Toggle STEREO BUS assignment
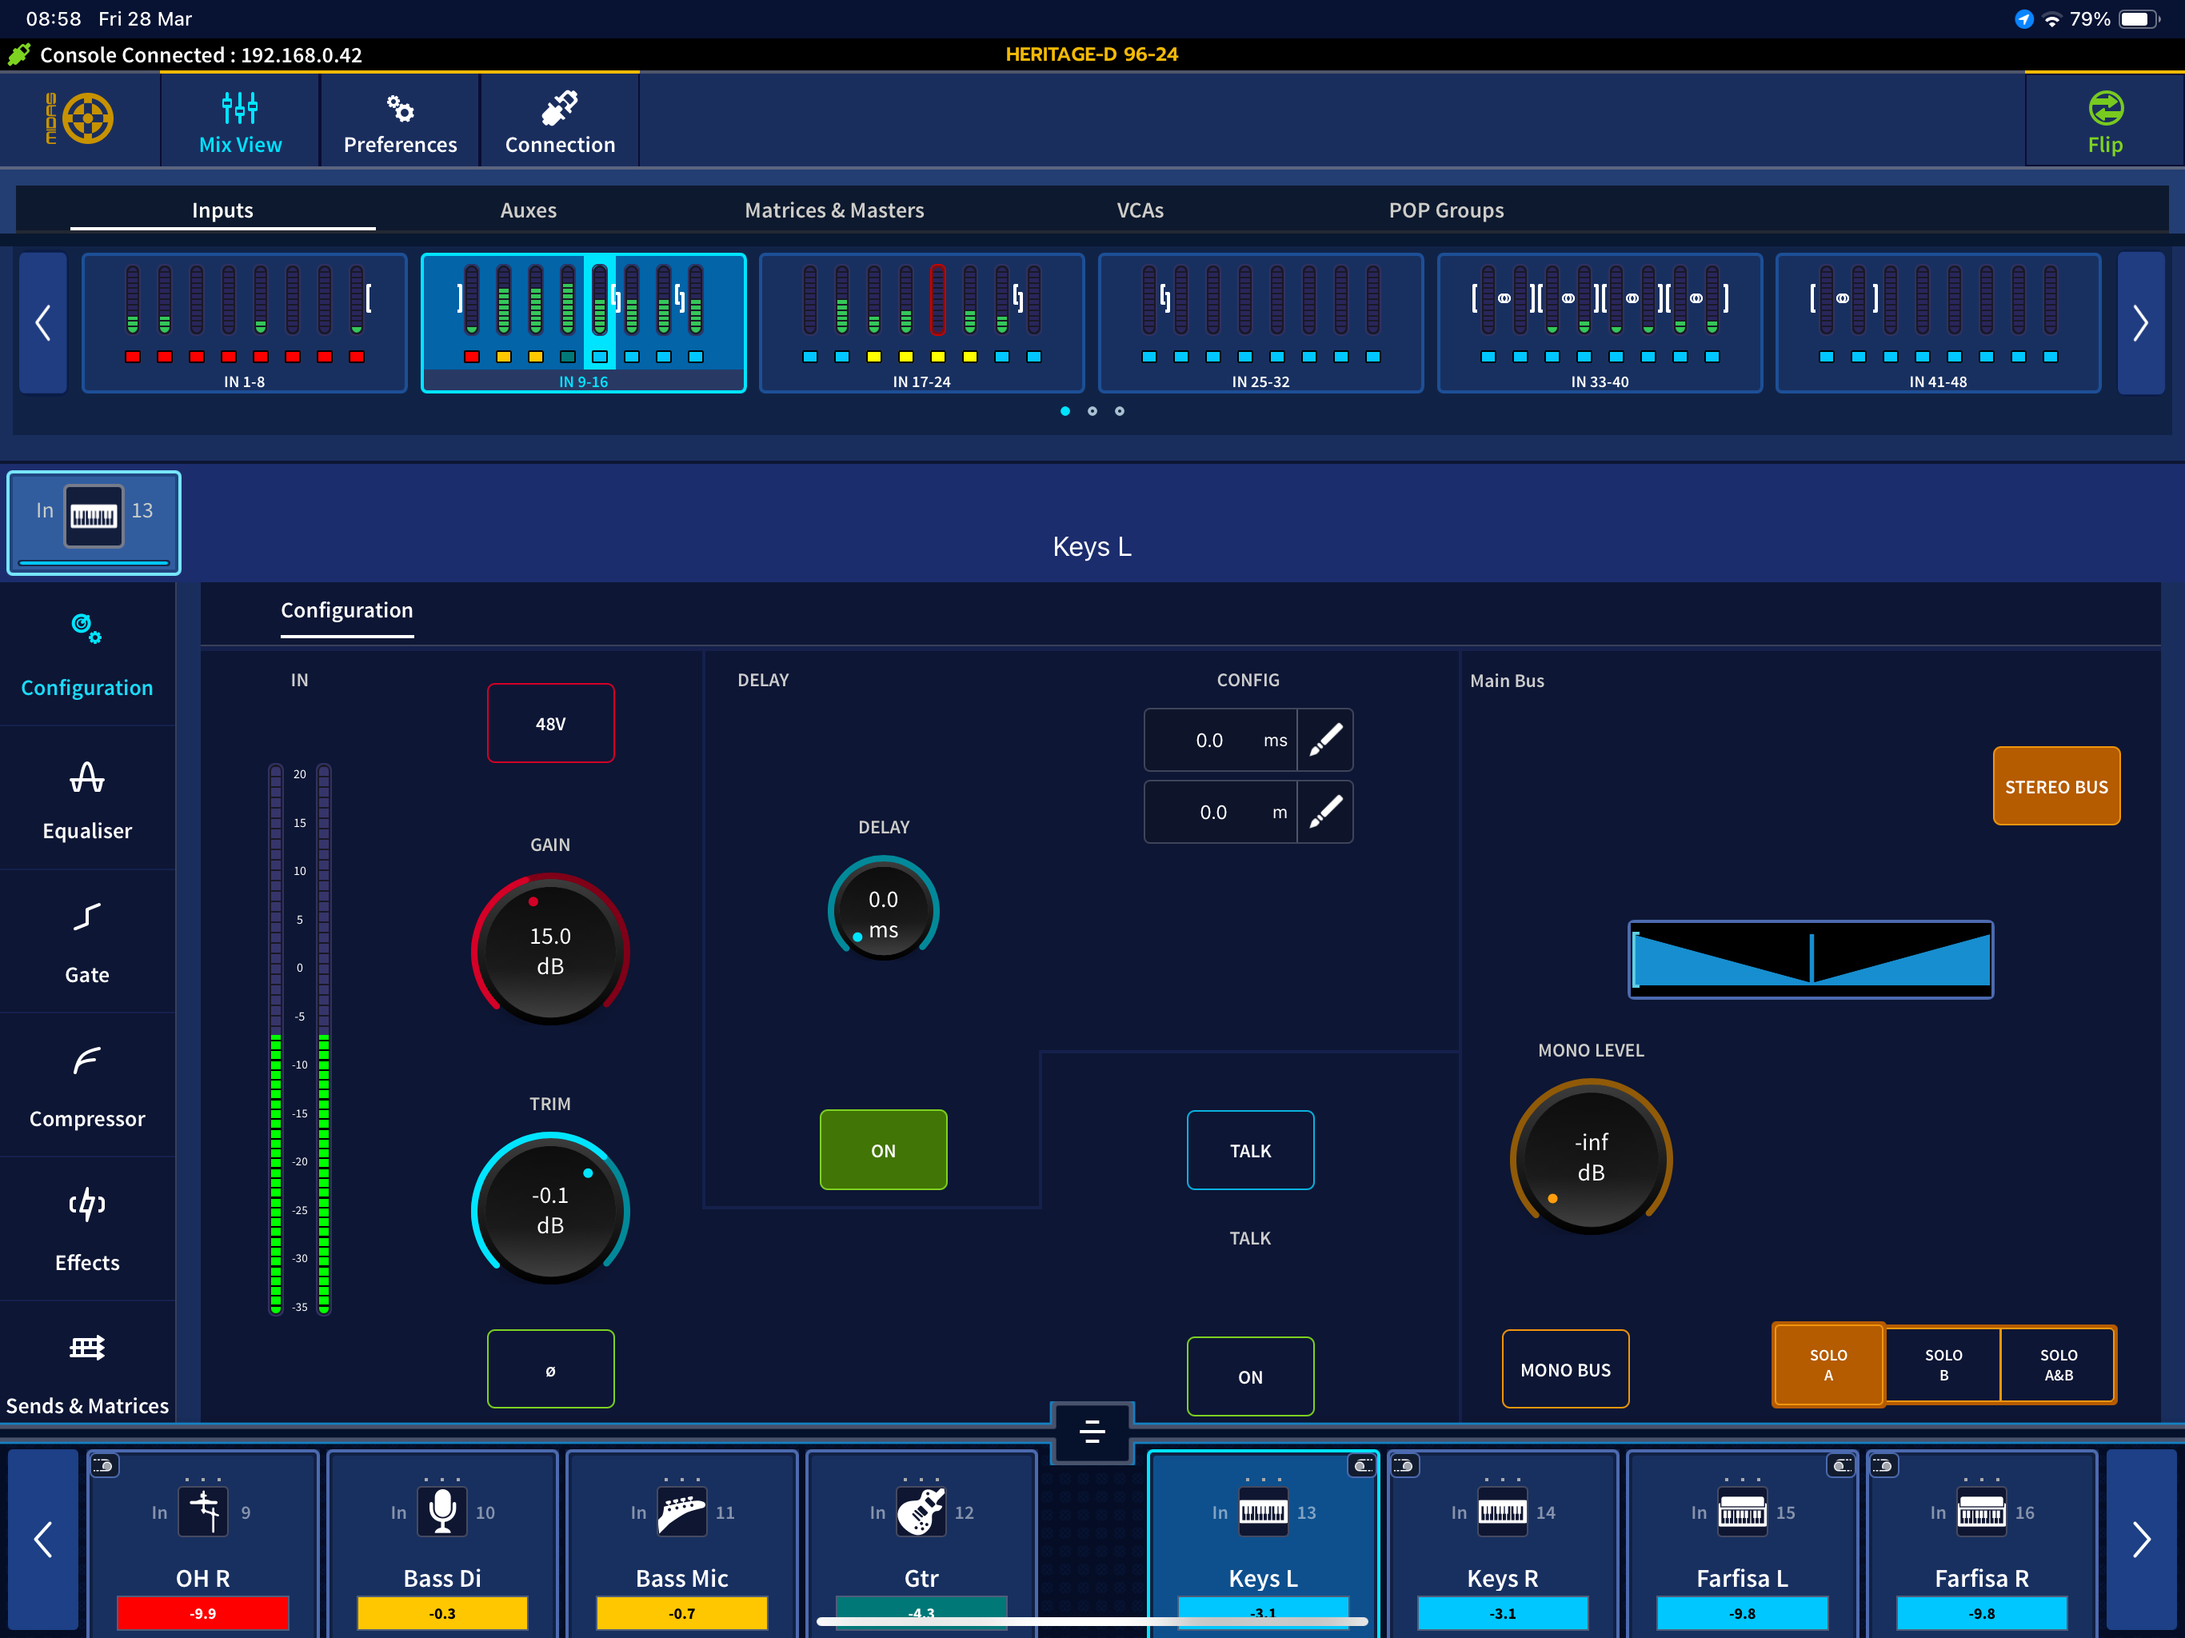This screenshot has width=2185, height=1638. [x=2056, y=786]
